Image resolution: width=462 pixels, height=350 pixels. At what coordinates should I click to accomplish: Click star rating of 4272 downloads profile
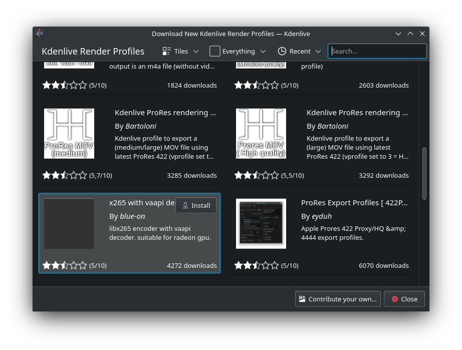coord(65,265)
